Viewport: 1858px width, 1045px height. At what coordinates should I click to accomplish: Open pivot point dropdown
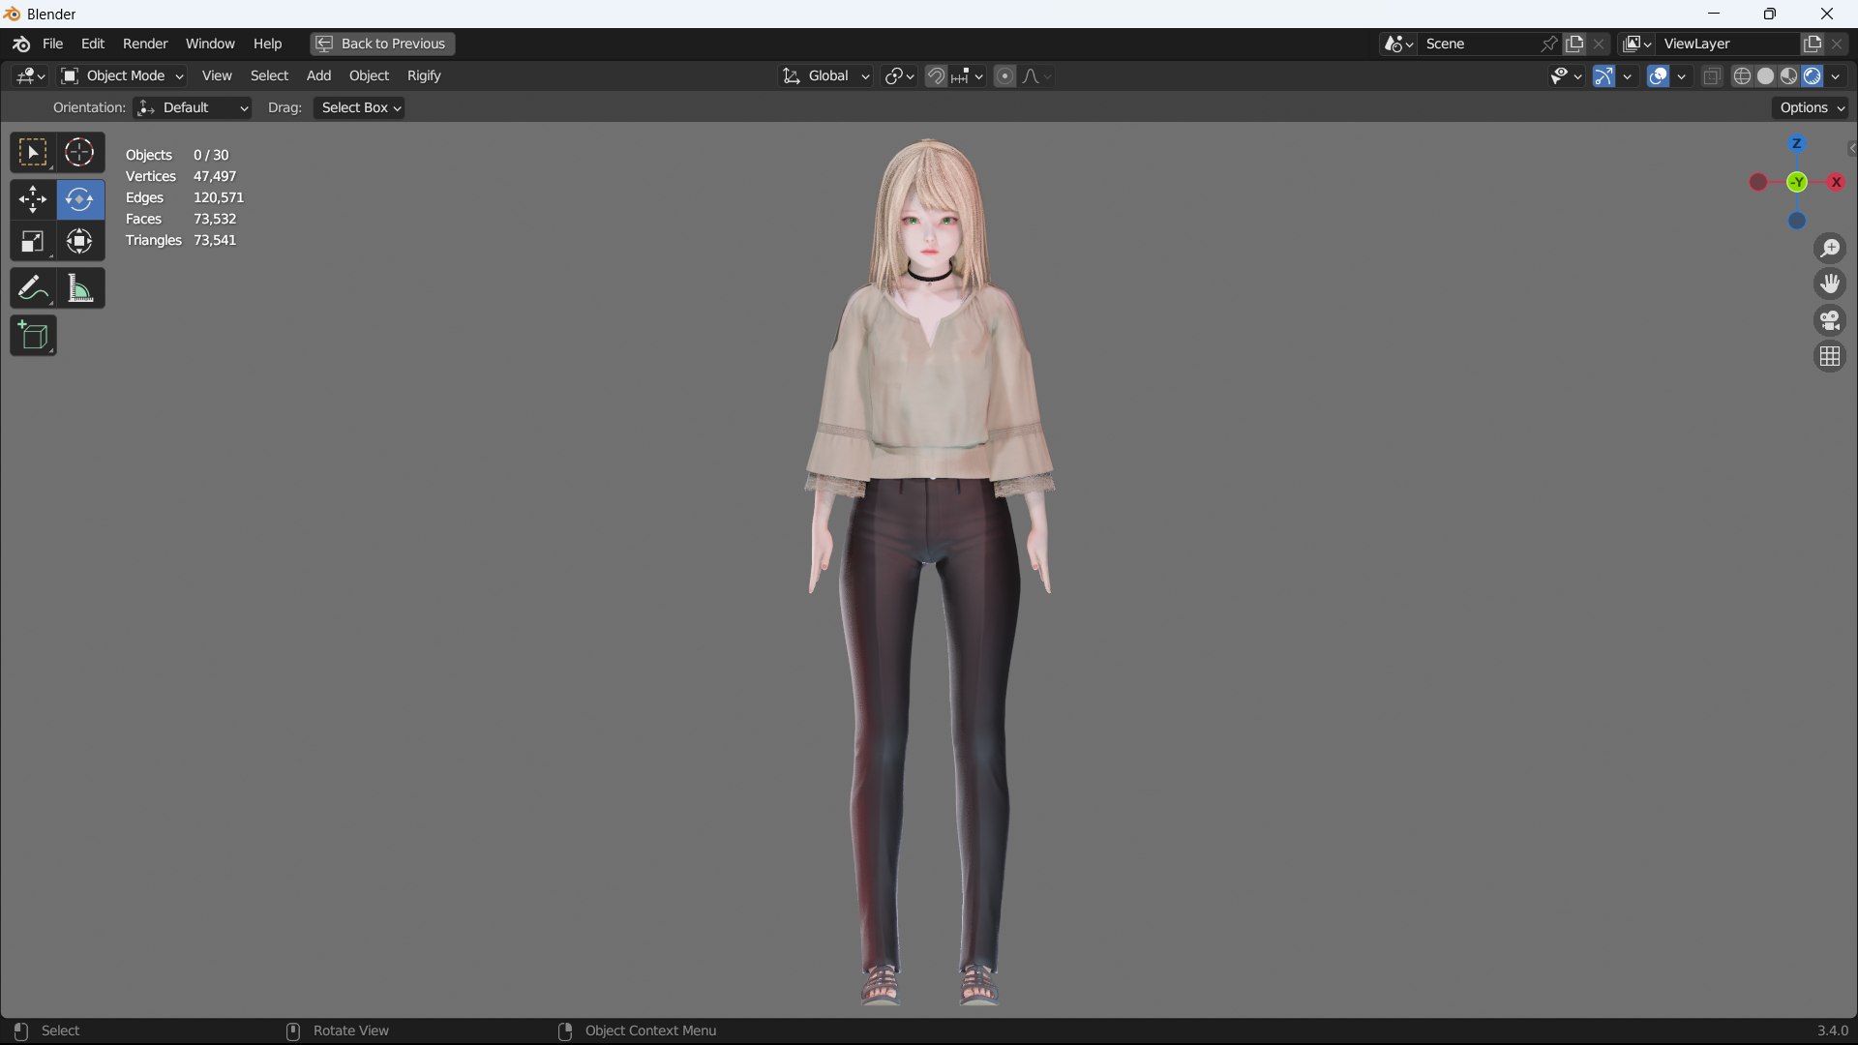pyautogui.click(x=899, y=75)
